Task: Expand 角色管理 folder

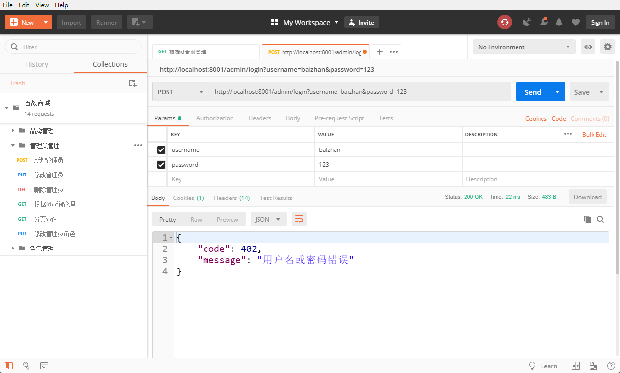Action: click(x=13, y=248)
